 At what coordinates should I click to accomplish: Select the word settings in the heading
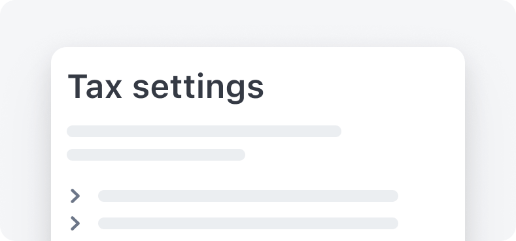pyautogui.click(x=198, y=88)
